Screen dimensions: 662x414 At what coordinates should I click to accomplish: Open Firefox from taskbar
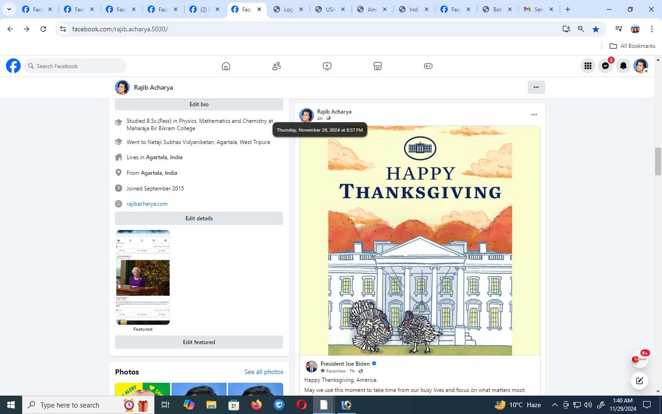[x=257, y=405]
